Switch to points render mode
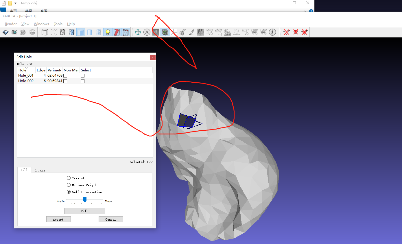Screen dimensions: 402x244 pyautogui.click(x=54, y=32)
